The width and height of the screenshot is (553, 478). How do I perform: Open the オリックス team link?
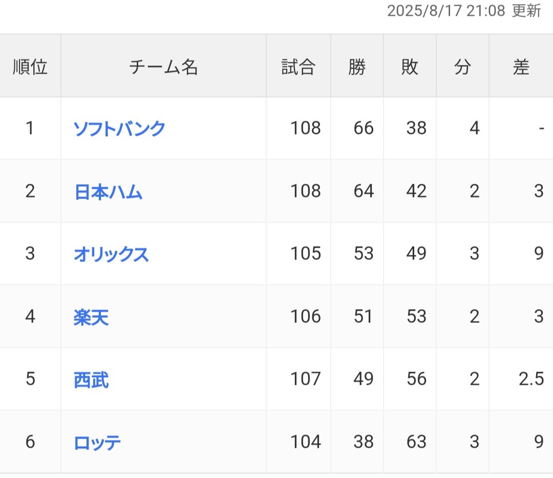pos(111,254)
